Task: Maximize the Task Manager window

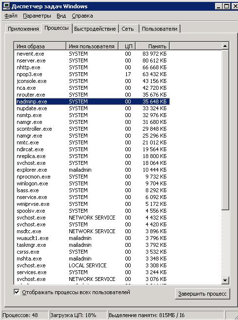Action: (226, 6)
